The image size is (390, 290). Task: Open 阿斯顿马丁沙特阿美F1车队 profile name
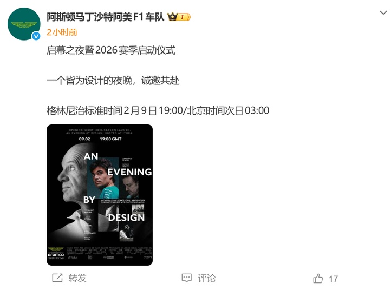point(106,17)
